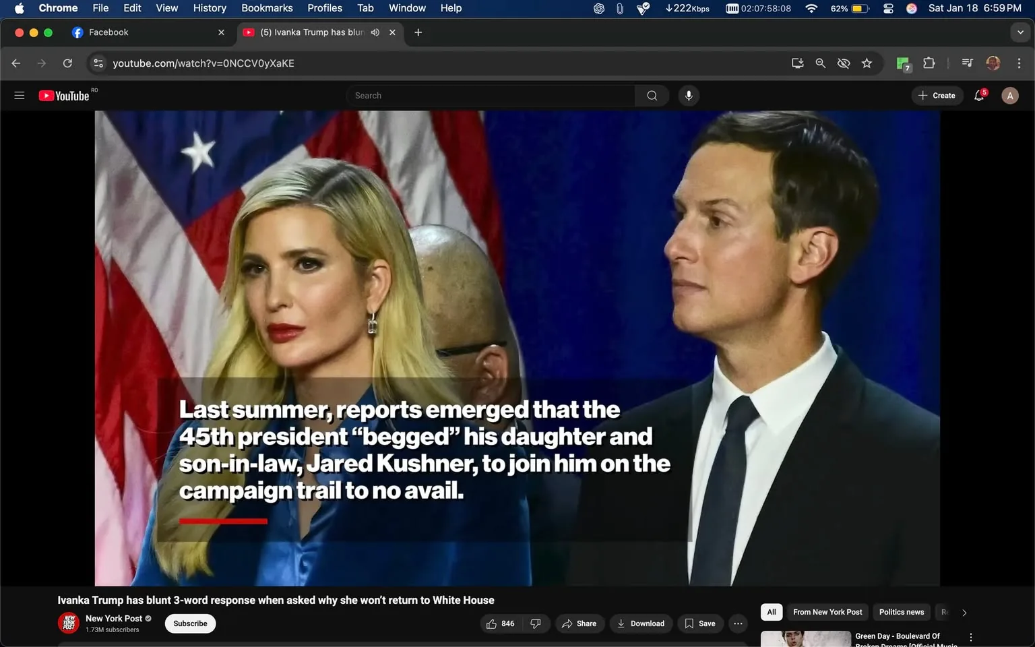Subscribe to the New York Post channel
This screenshot has height=647, width=1035.
click(x=189, y=623)
